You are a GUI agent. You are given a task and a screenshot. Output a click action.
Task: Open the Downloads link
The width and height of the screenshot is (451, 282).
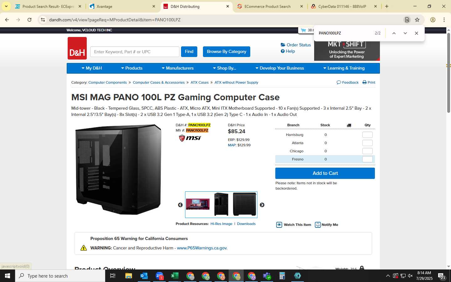tap(246, 224)
